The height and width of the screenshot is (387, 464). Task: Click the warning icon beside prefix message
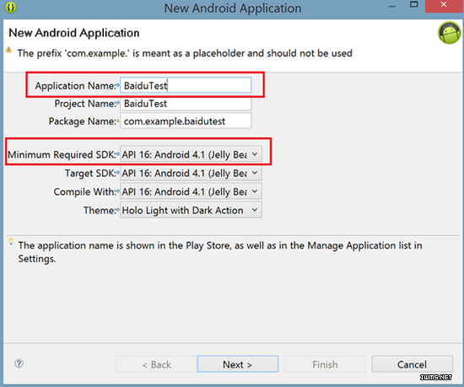point(9,50)
